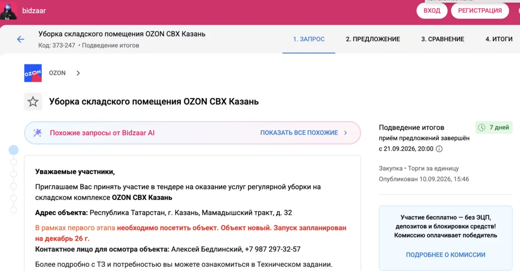Switch to the 4. ИТОГИ tab
This screenshot has height=271, width=520.
[x=499, y=39]
